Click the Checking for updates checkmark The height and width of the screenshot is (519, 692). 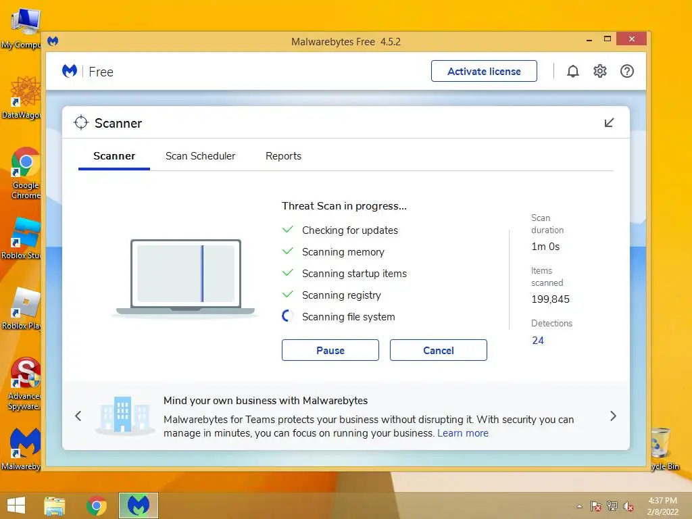pos(287,230)
